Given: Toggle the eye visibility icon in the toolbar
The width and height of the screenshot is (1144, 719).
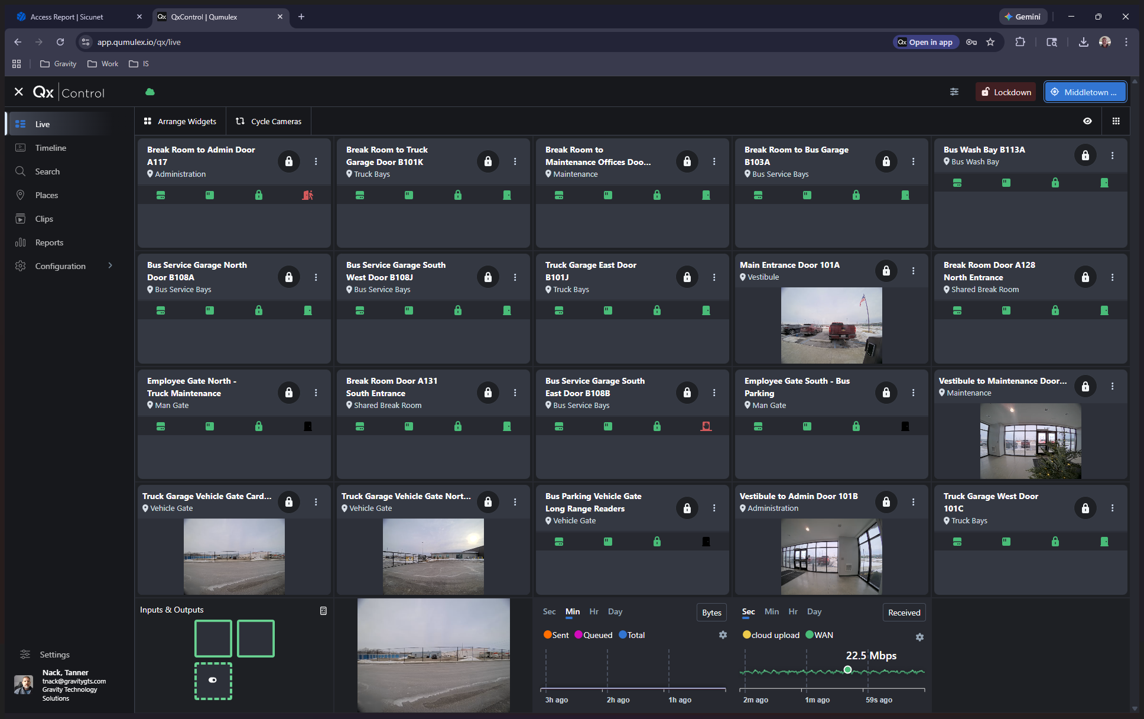Looking at the screenshot, I should coord(1087,121).
